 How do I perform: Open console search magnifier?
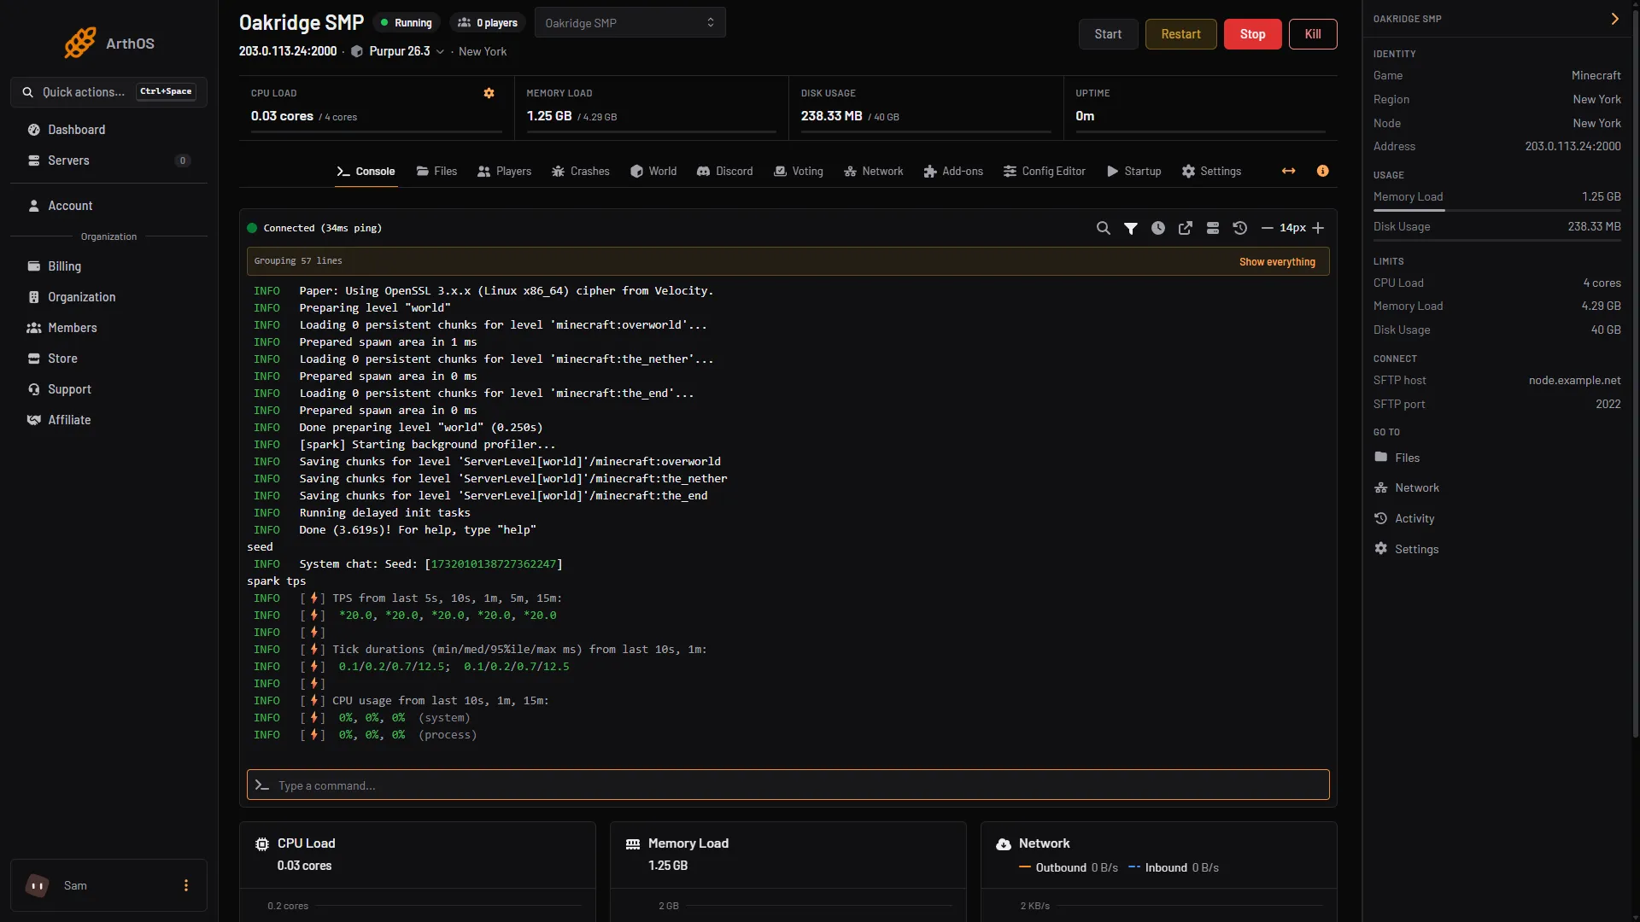1104,228
